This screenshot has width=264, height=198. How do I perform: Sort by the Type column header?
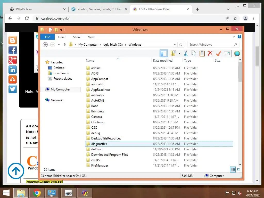coord(187,61)
